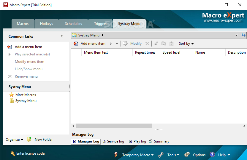Switch to the Hotkeys tab
The height and width of the screenshot is (160, 247).
point(47,24)
